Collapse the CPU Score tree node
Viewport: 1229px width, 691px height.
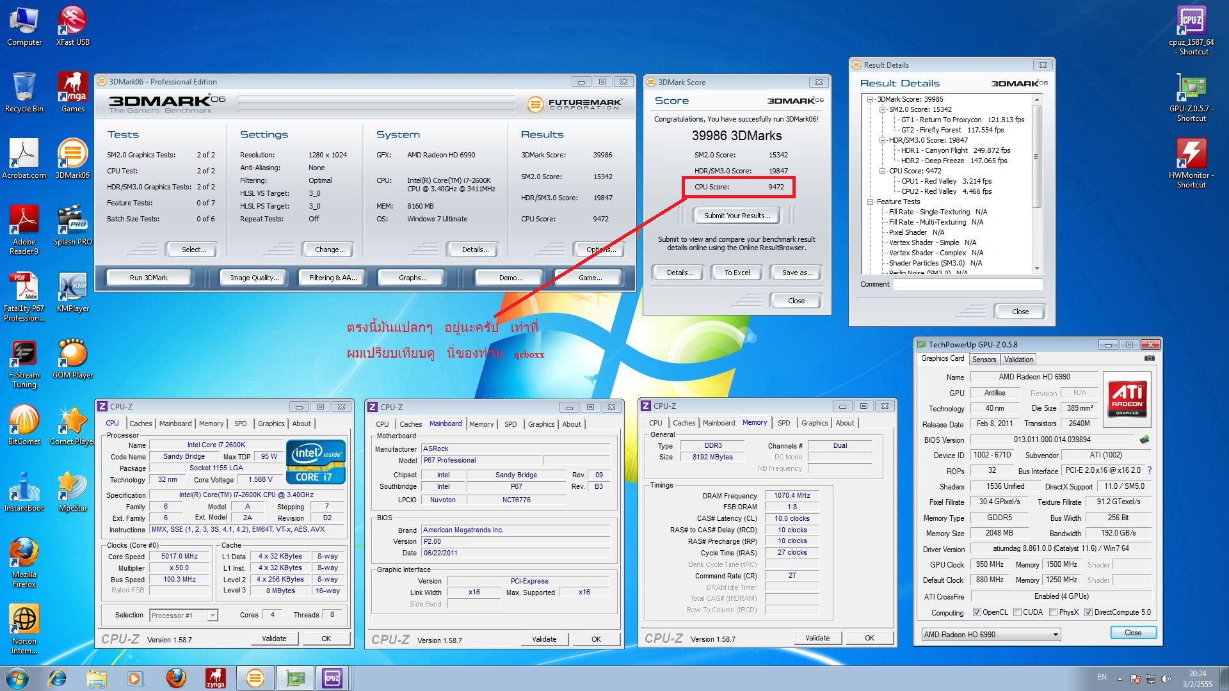pyautogui.click(x=883, y=171)
